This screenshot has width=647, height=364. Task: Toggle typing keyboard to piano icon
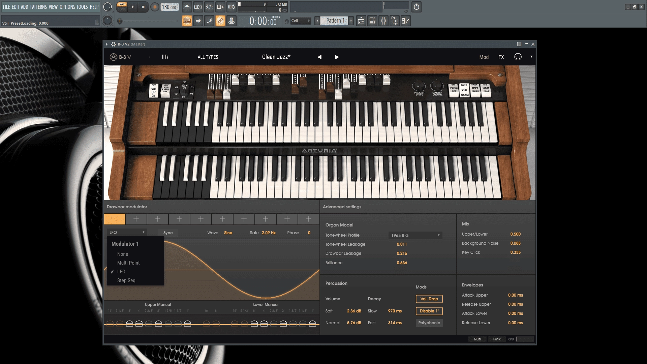click(187, 21)
